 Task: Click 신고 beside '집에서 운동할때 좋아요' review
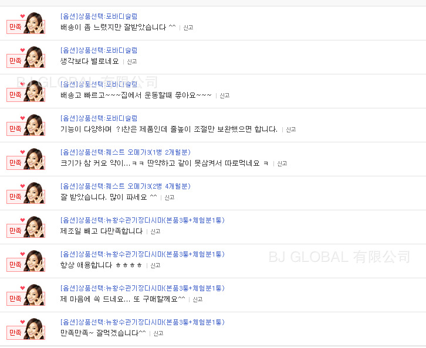224,95
